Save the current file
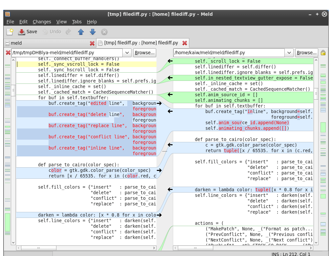This screenshot has width=332, height=256. coord(28,32)
